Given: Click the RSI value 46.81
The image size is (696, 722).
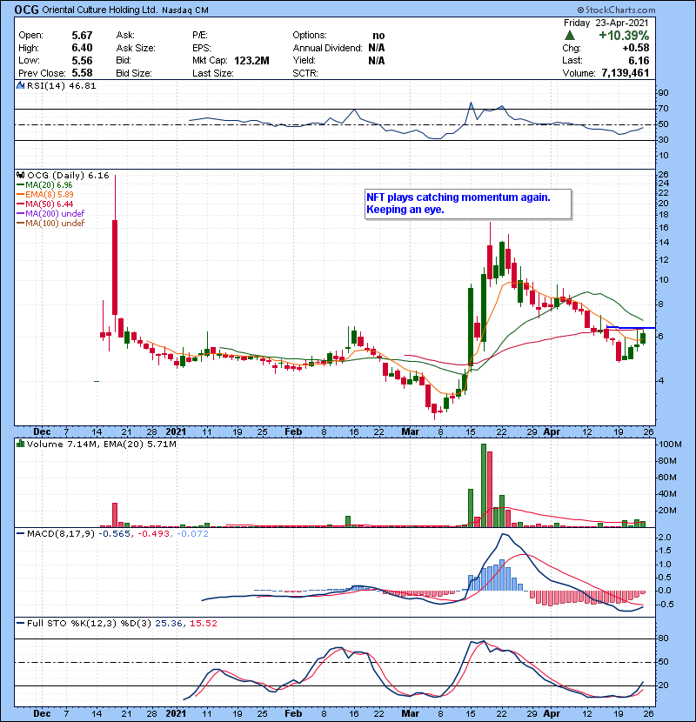Looking at the screenshot, I should tap(81, 85).
